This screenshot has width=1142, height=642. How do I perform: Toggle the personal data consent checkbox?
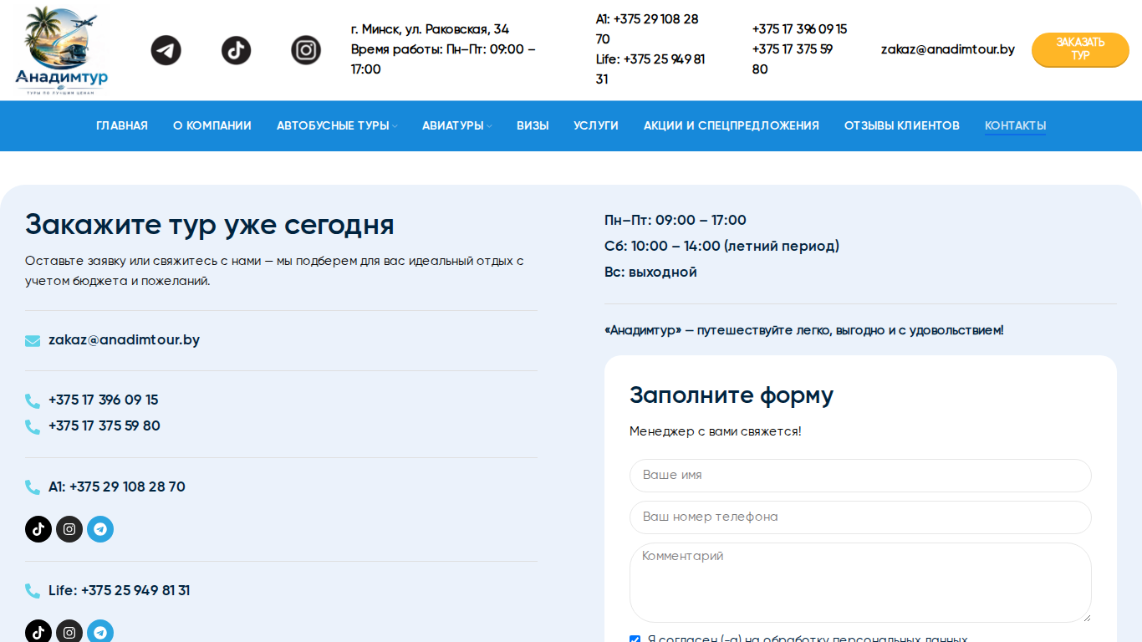click(635, 639)
